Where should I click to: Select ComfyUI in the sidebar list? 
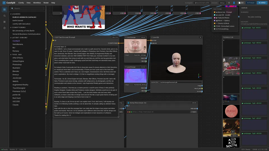[x=16, y=41]
